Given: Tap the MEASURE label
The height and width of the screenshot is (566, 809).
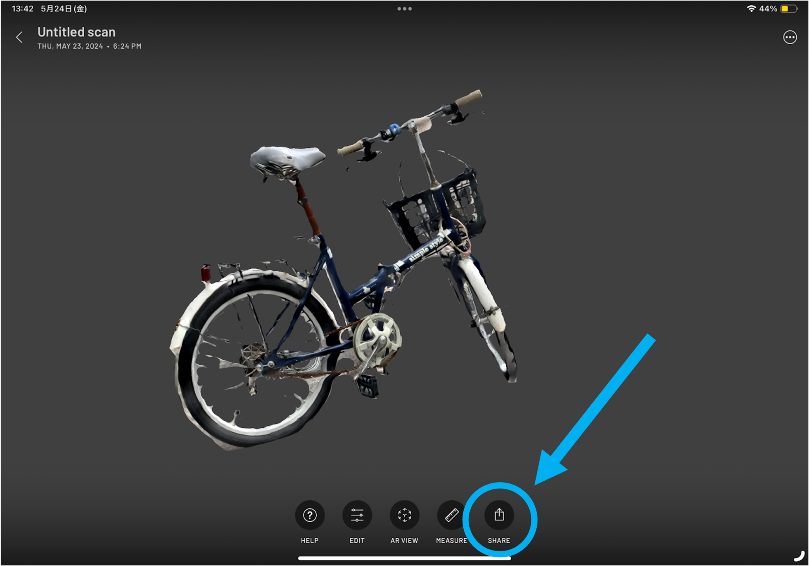Looking at the screenshot, I should (452, 540).
